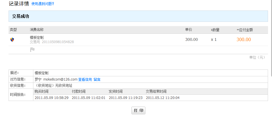
Task: Click the shield icon beside 模板定制
Action: [x=12, y=40]
